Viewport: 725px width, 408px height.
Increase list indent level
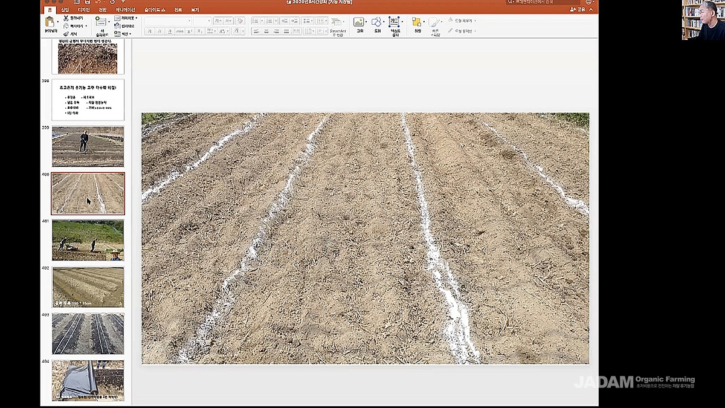point(294,21)
